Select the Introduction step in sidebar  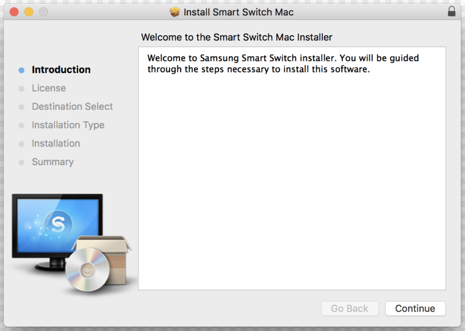[61, 69]
